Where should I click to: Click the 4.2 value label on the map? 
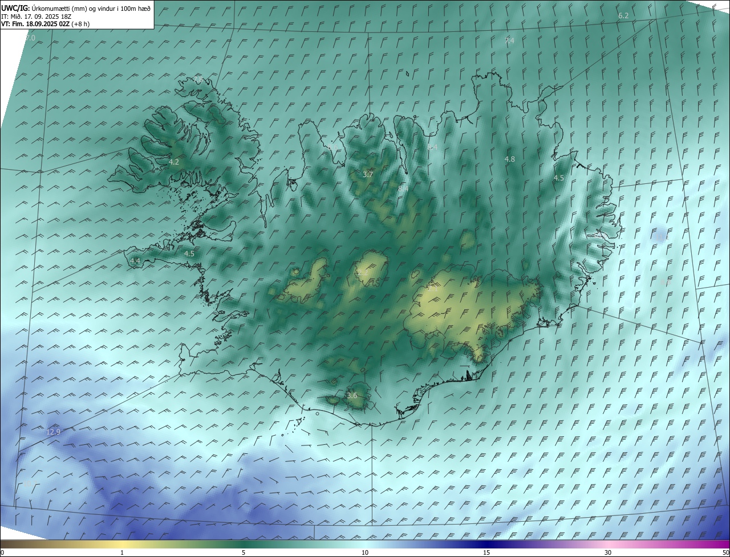pos(174,162)
